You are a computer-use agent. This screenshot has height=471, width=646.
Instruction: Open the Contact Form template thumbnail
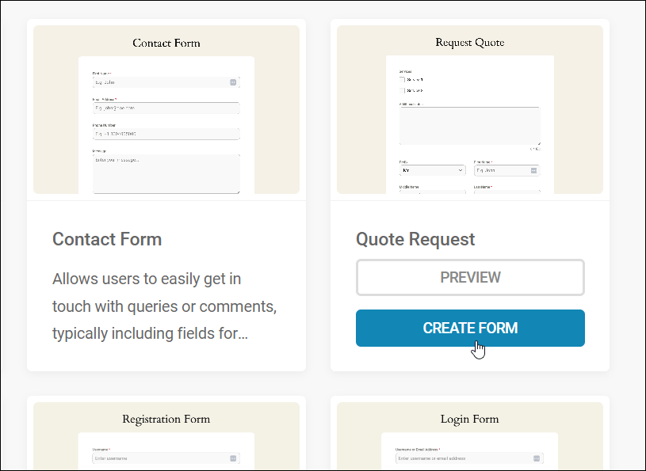[166, 111]
